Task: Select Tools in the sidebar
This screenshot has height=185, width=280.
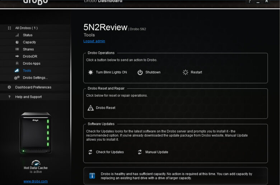Action: [x=27, y=71]
